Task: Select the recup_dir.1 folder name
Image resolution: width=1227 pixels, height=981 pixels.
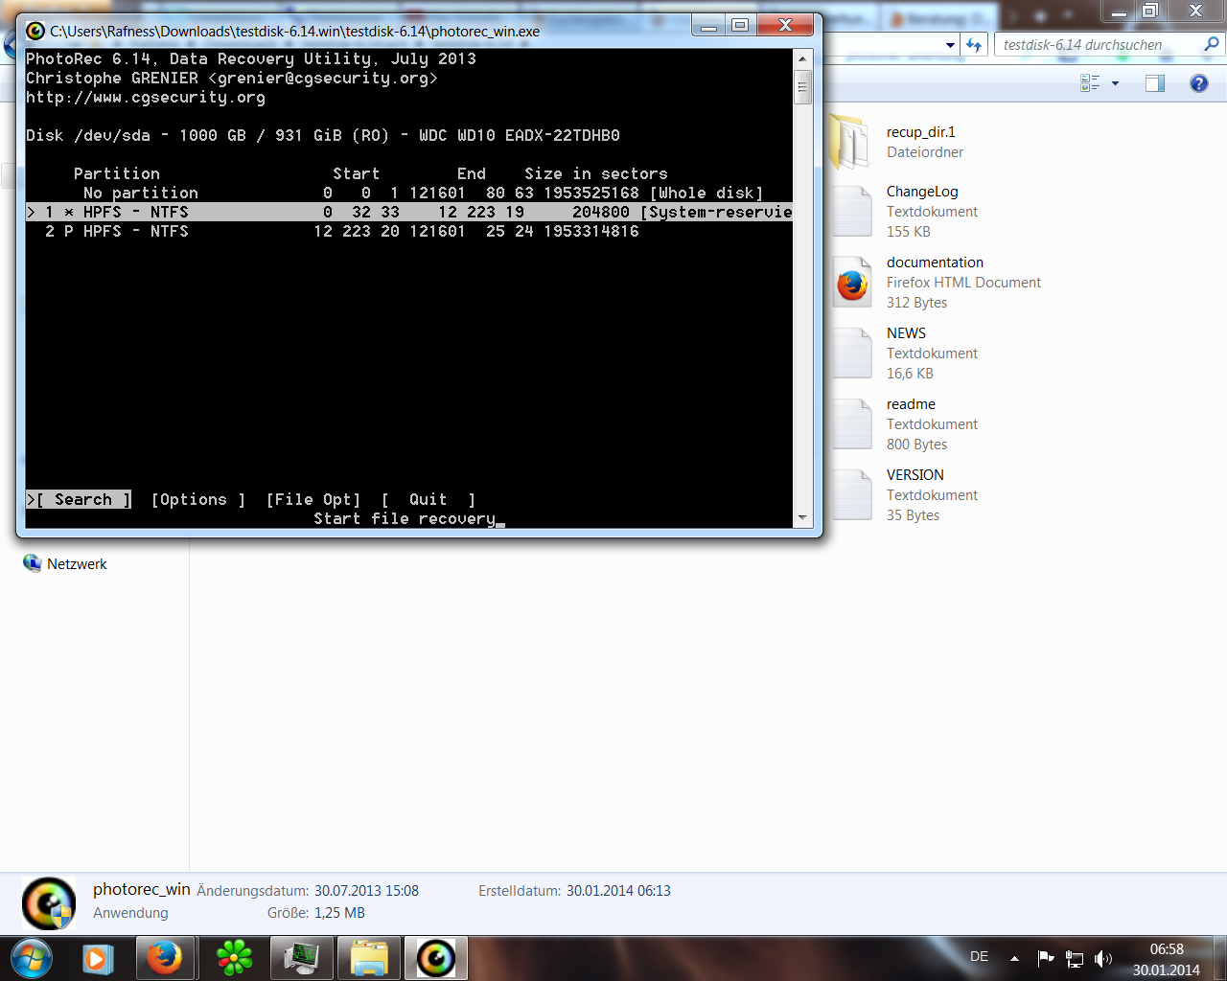Action: tap(921, 132)
